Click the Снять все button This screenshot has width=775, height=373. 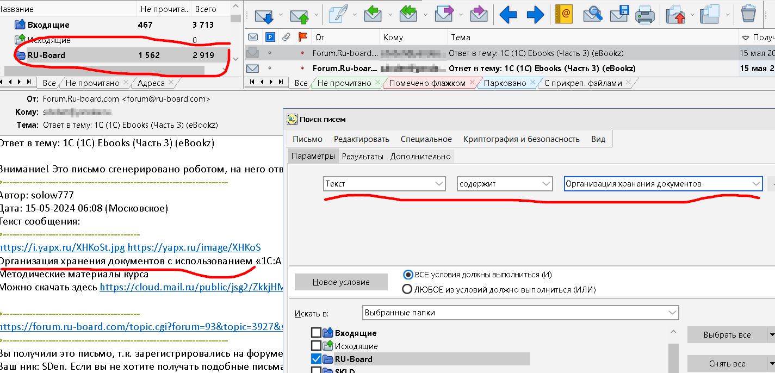(727, 364)
